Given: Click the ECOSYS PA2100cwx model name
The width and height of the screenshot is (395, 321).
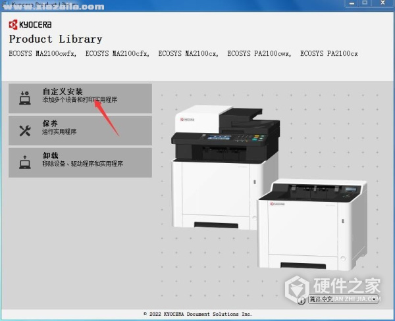Looking at the screenshot, I should 259,54.
